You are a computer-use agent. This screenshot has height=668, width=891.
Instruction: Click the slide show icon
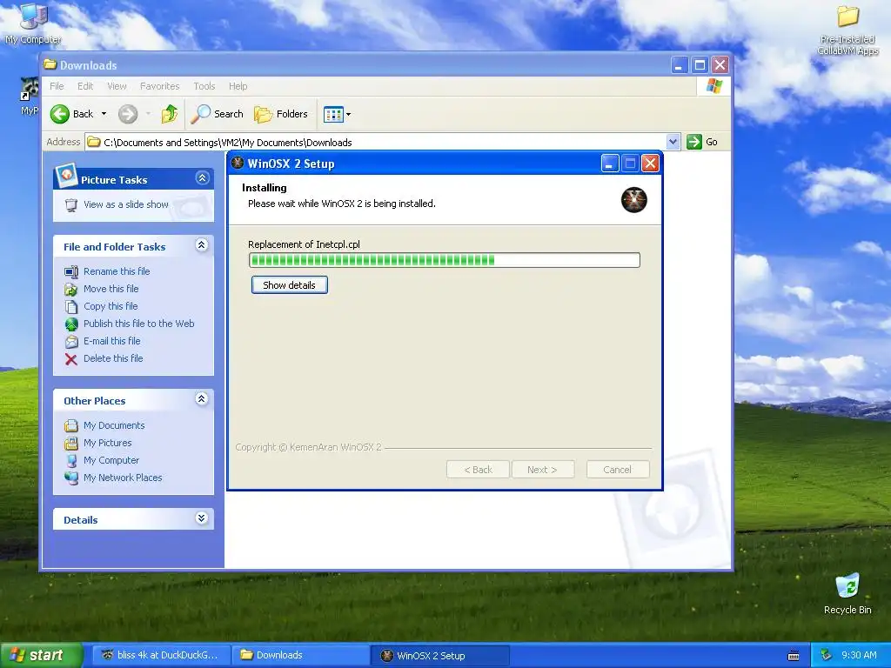[x=71, y=205]
